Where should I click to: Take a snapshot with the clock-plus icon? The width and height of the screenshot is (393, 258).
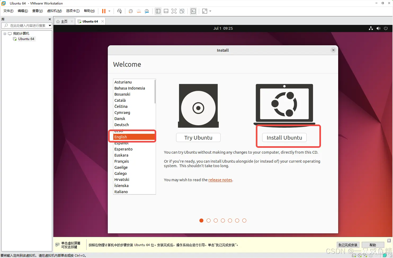[x=131, y=11]
